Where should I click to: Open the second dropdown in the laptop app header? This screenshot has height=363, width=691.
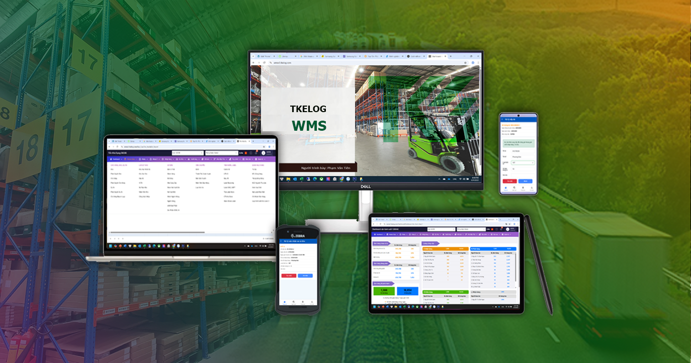pyautogui.click(x=222, y=153)
